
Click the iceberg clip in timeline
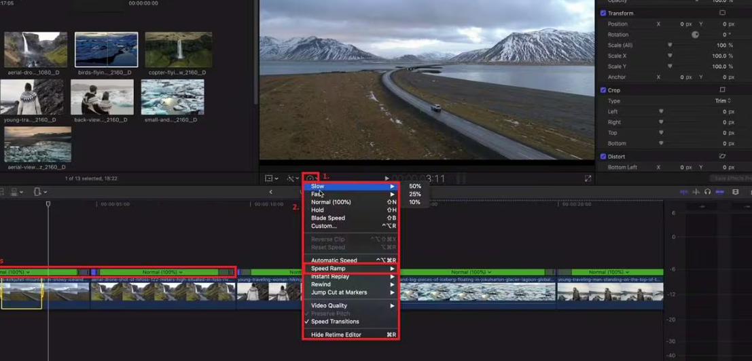[x=477, y=292]
